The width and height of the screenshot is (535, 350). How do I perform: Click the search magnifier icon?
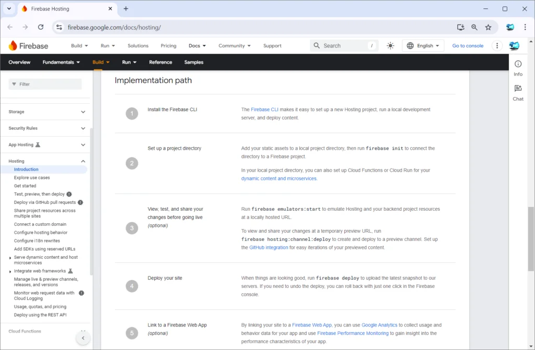point(317,46)
